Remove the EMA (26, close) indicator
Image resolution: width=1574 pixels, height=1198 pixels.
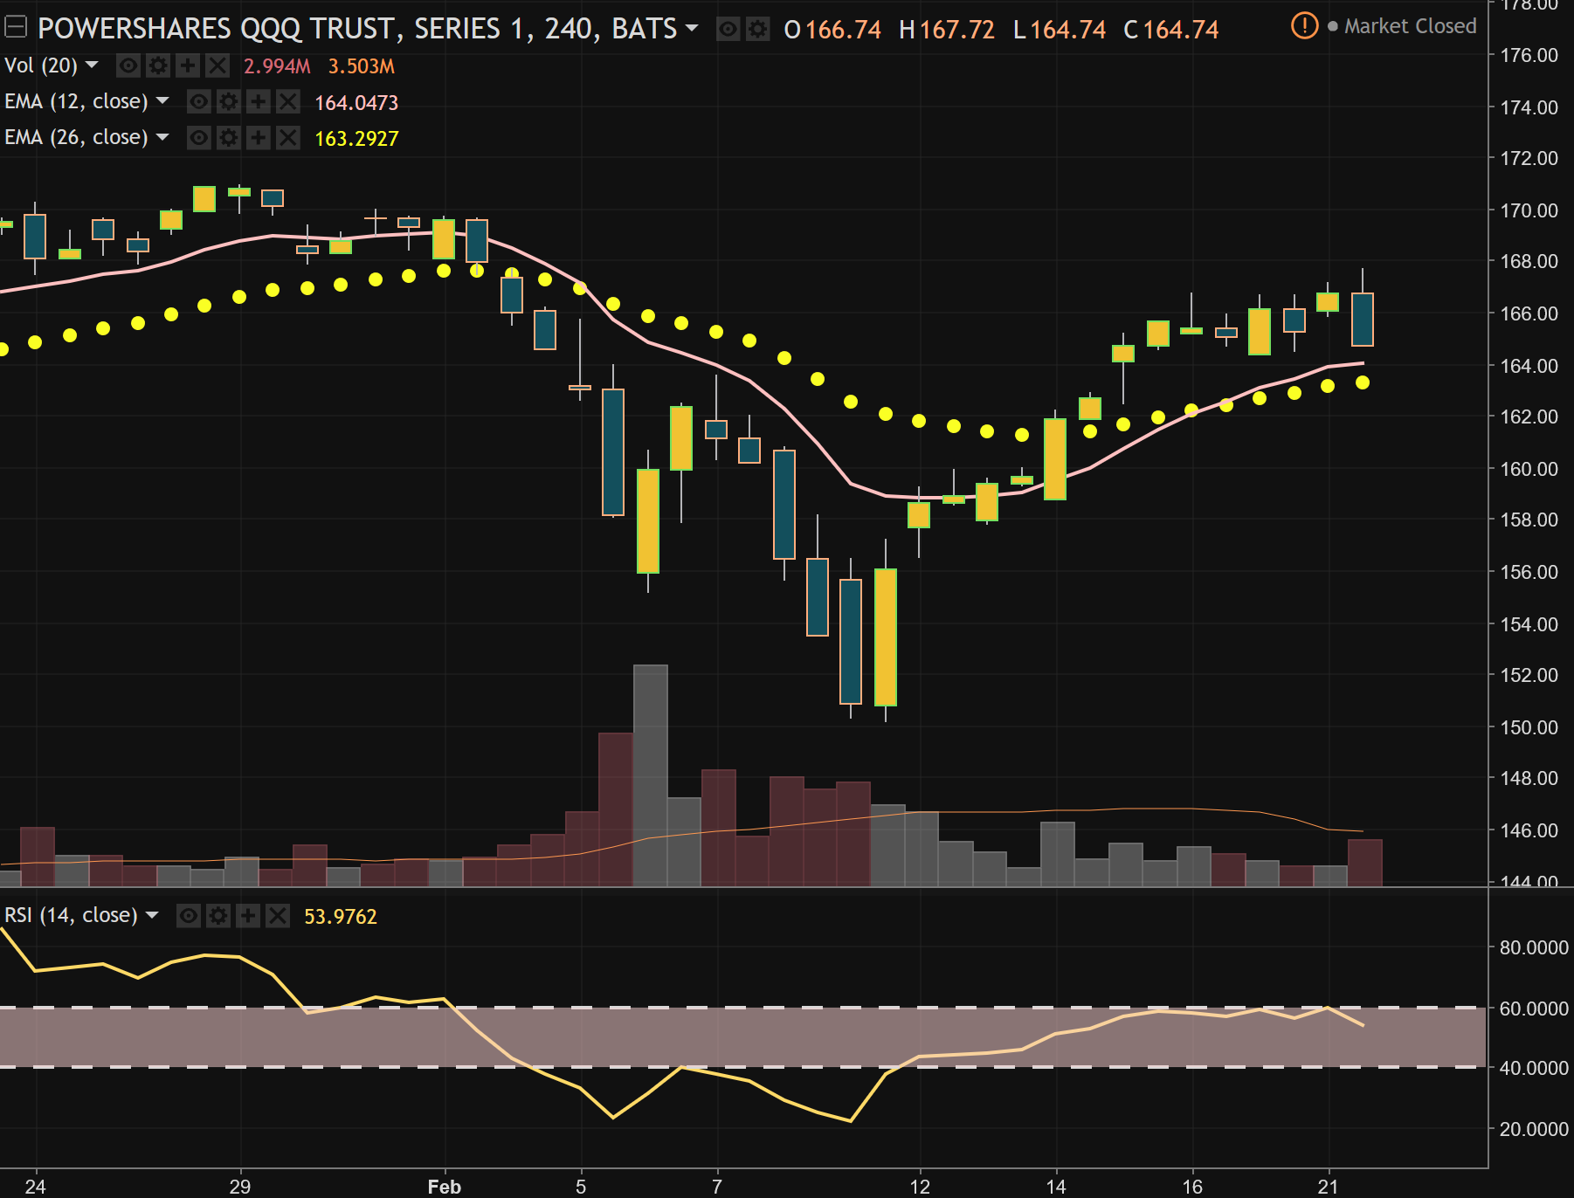288,138
